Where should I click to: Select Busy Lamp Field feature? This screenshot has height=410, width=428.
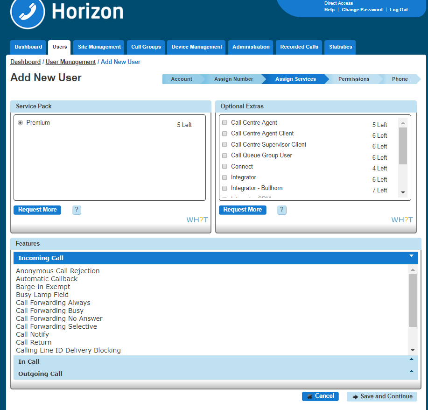pyautogui.click(x=42, y=295)
